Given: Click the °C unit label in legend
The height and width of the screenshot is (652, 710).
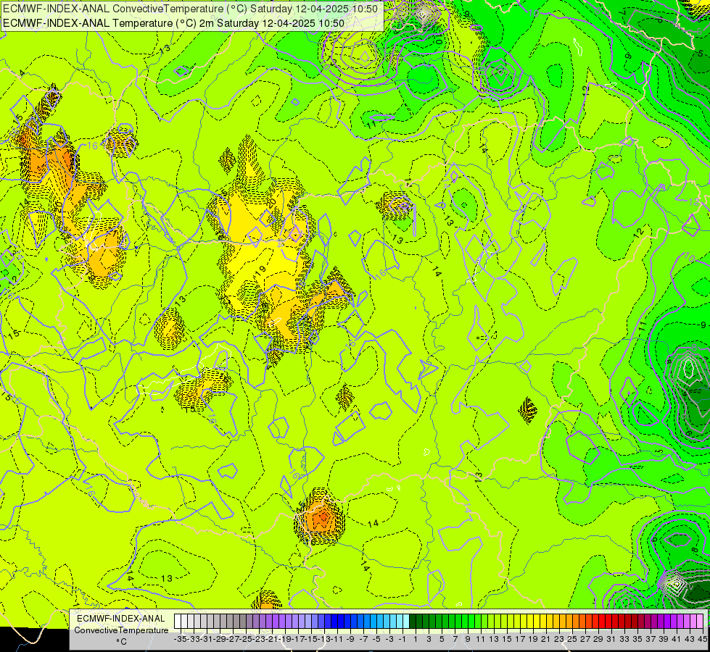Looking at the screenshot, I should click(121, 642).
